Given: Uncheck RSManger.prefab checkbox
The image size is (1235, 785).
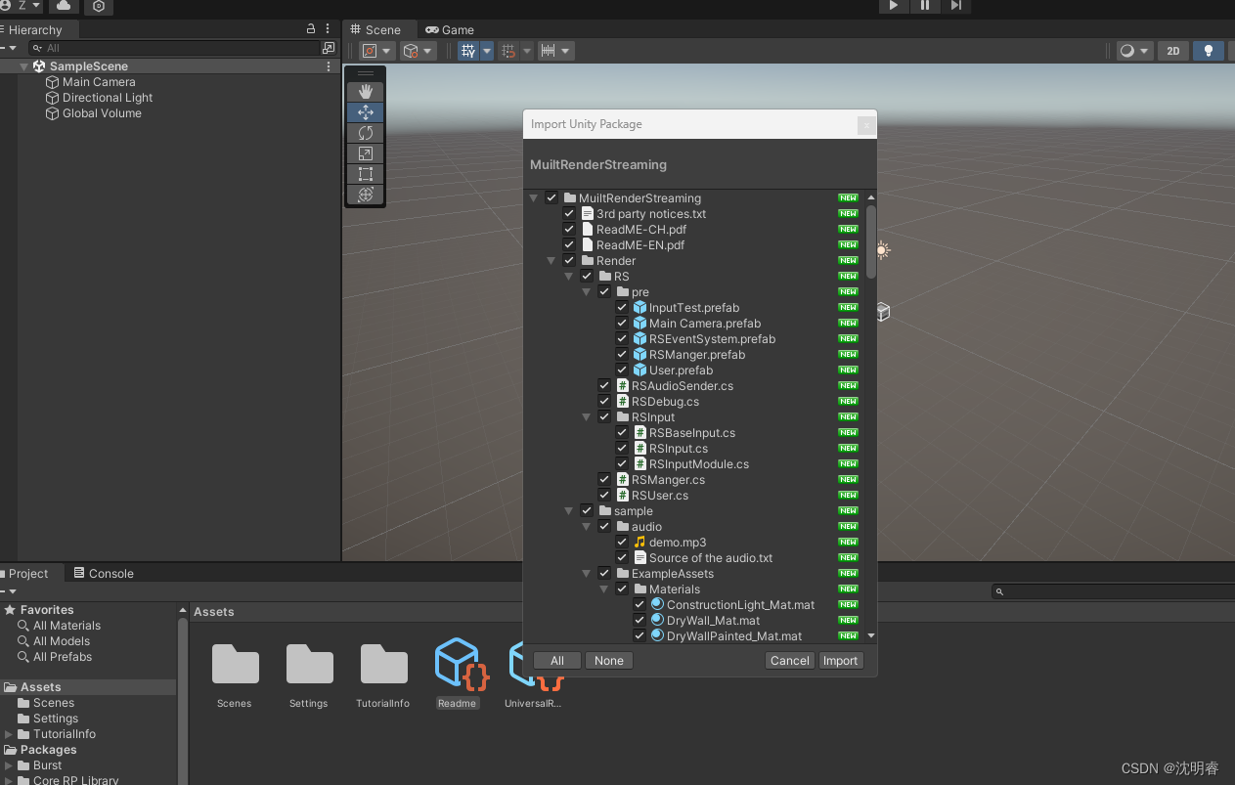Looking at the screenshot, I should [x=622, y=355].
